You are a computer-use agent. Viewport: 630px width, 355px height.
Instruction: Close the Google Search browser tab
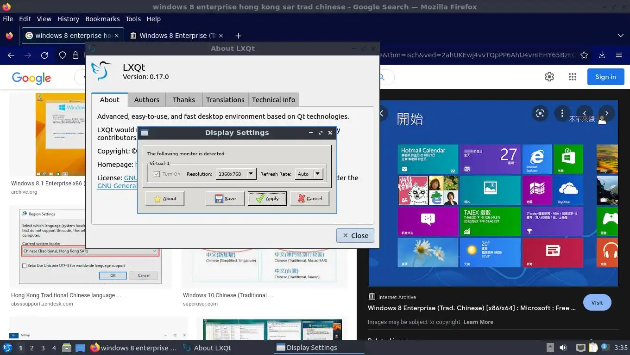point(117,36)
